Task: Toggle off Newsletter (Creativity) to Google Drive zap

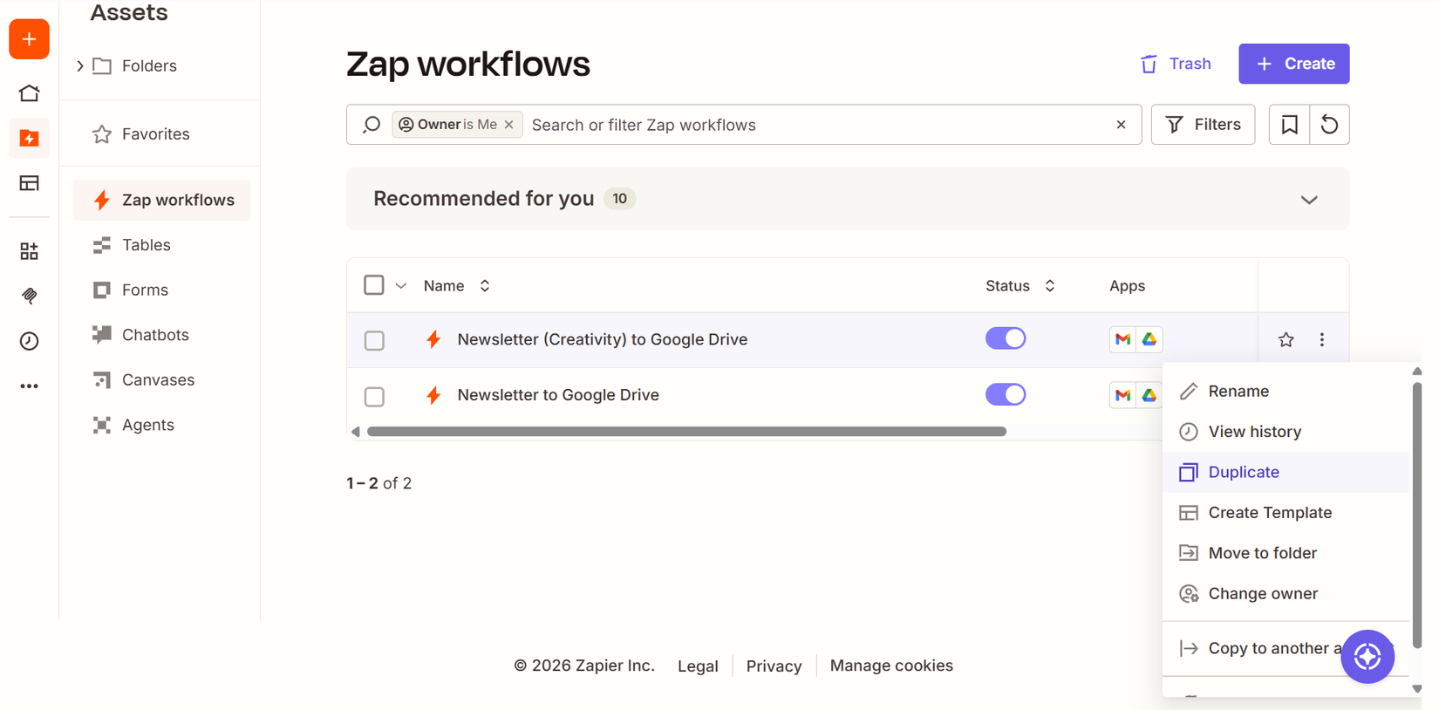Action: (x=1006, y=338)
